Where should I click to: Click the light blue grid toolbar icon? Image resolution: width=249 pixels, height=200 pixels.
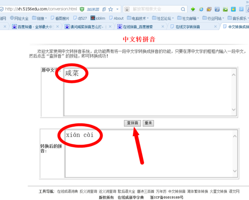point(242,9)
